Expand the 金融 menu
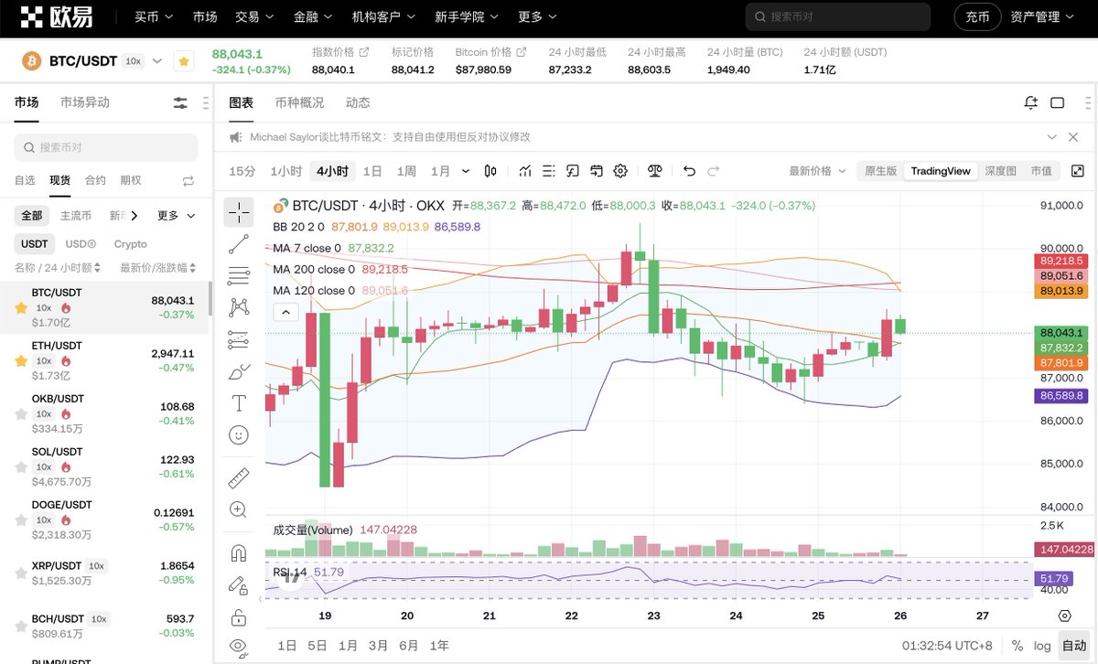Screen dimensions: 1098x664 pyautogui.click(x=312, y=16)
